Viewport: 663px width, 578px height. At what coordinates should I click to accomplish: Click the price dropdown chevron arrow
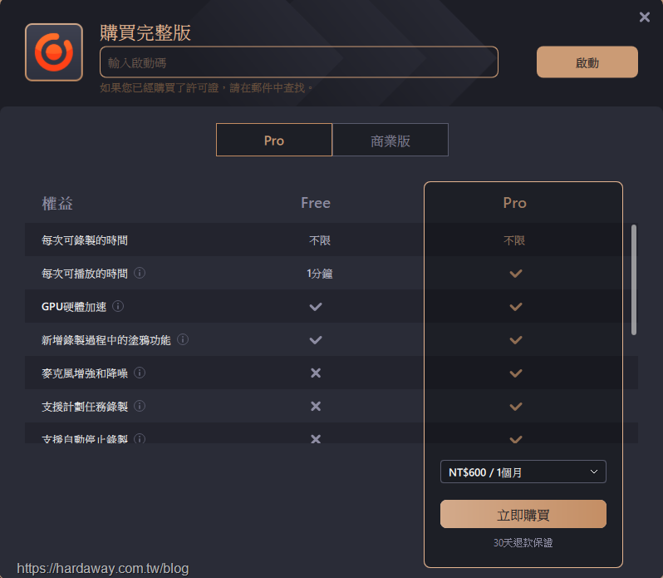tap(594, 472)
